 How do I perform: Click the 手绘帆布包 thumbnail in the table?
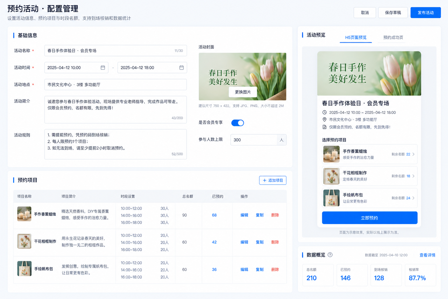[24, 269]
